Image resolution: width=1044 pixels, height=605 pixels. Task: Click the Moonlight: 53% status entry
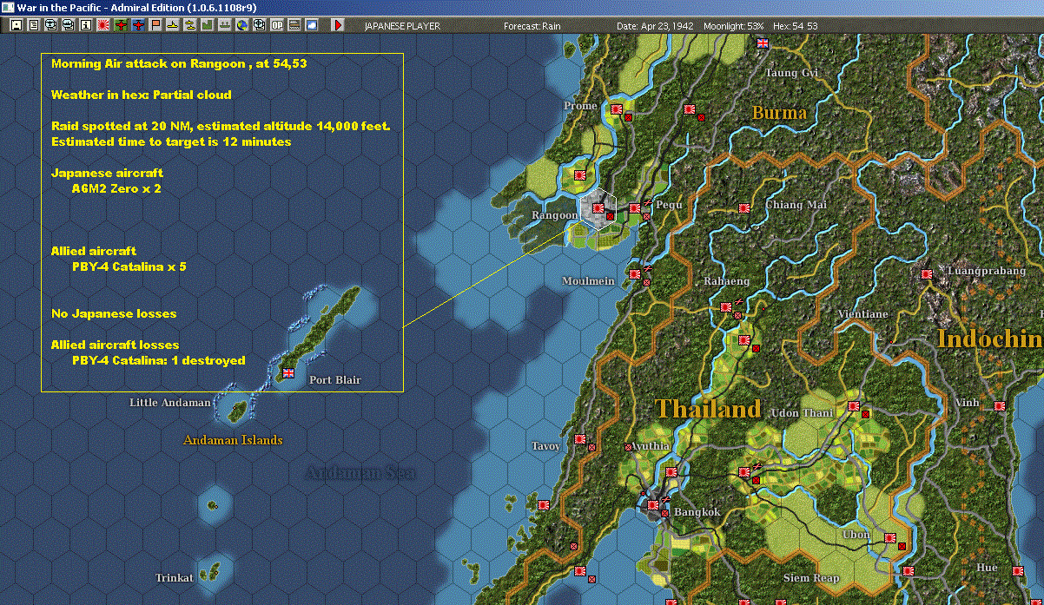(x=733, y=26)
